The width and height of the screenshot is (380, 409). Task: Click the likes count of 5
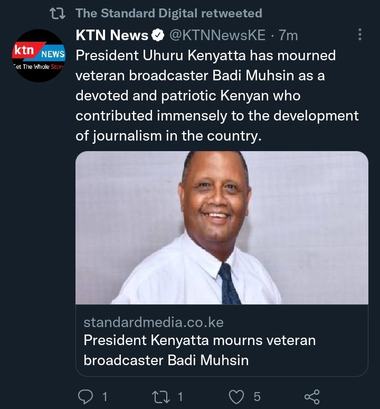tap(257, 397)
